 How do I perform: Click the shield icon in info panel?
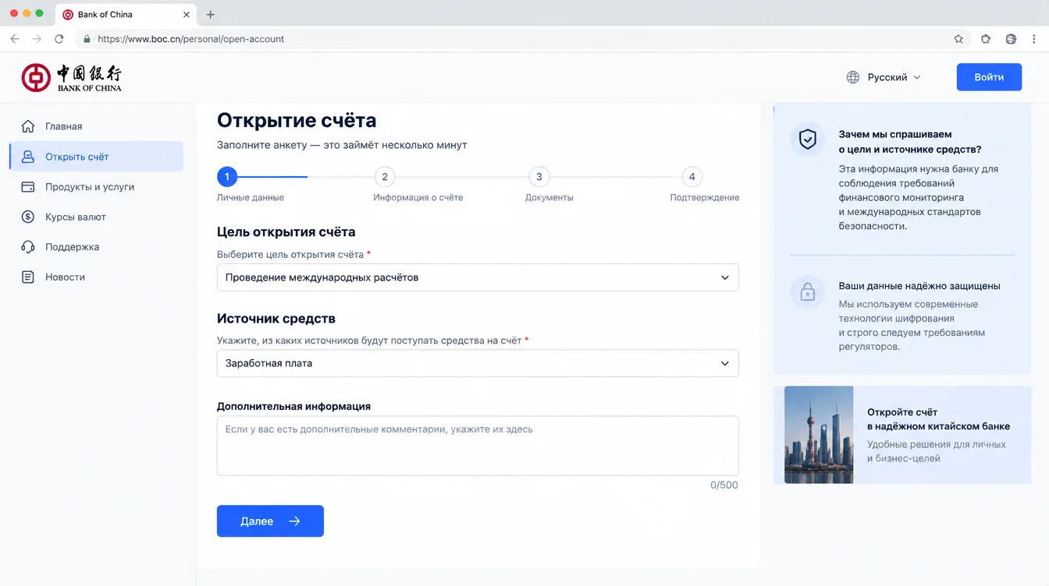(x=808, y=140)
